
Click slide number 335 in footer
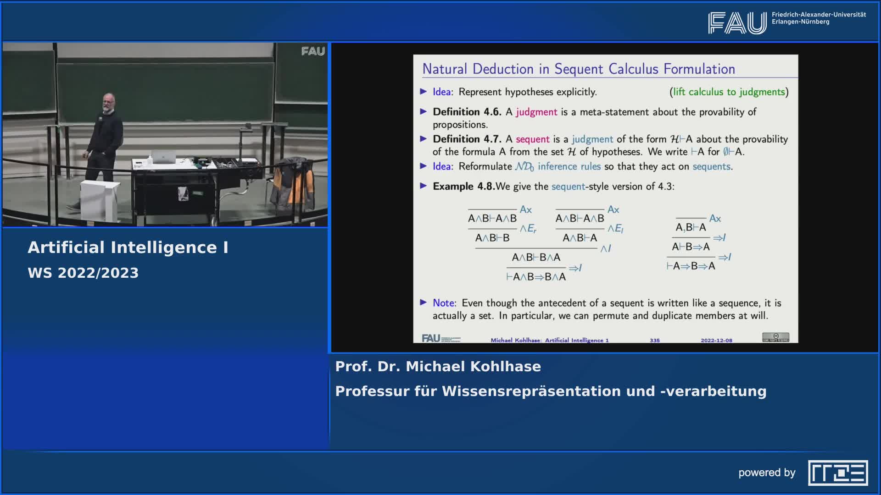point(654,340)
